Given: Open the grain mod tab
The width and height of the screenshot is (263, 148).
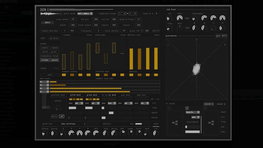Looking at the screenshot, I should [92, 95].
